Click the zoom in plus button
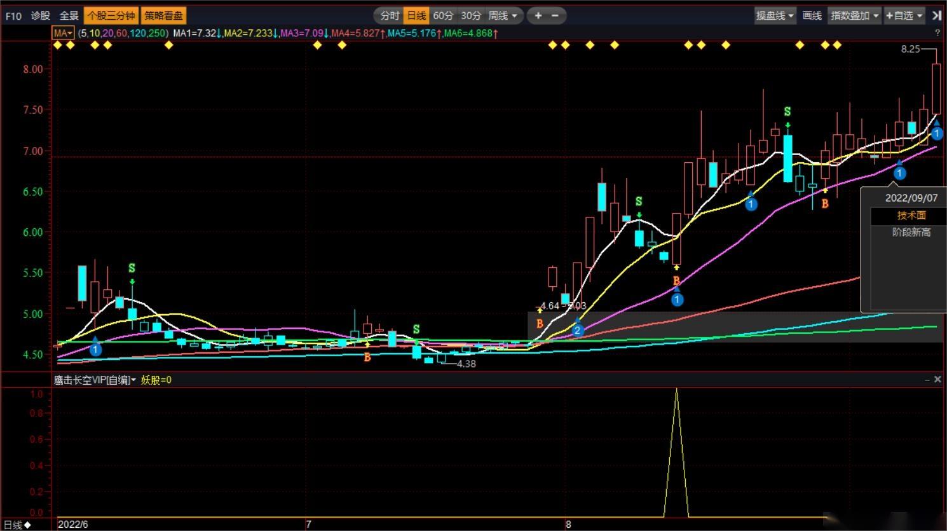Viewport: 947px width, 531px height. 538,16
